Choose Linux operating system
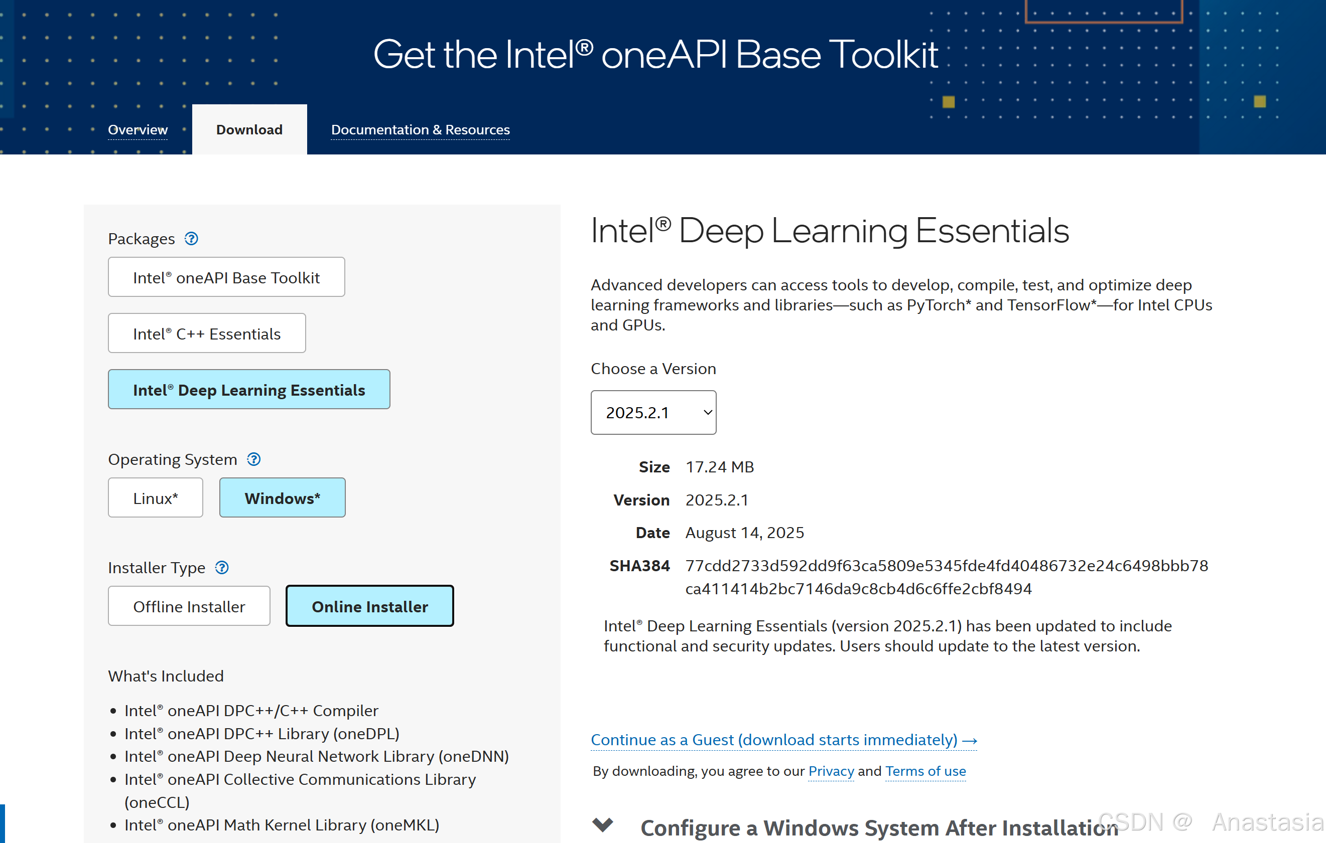1326x843 pixels. (155, 498)
